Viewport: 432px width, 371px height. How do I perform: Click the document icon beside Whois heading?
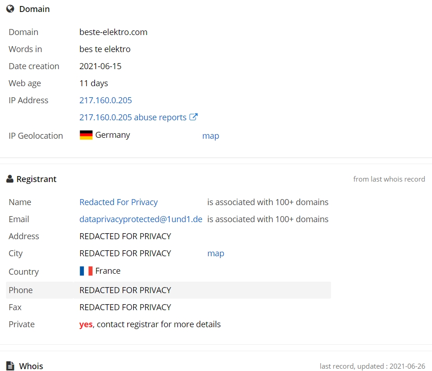[x=10, y=366]
